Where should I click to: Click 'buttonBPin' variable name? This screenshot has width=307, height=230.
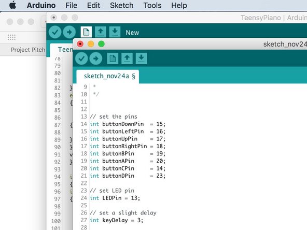point(118,154)
